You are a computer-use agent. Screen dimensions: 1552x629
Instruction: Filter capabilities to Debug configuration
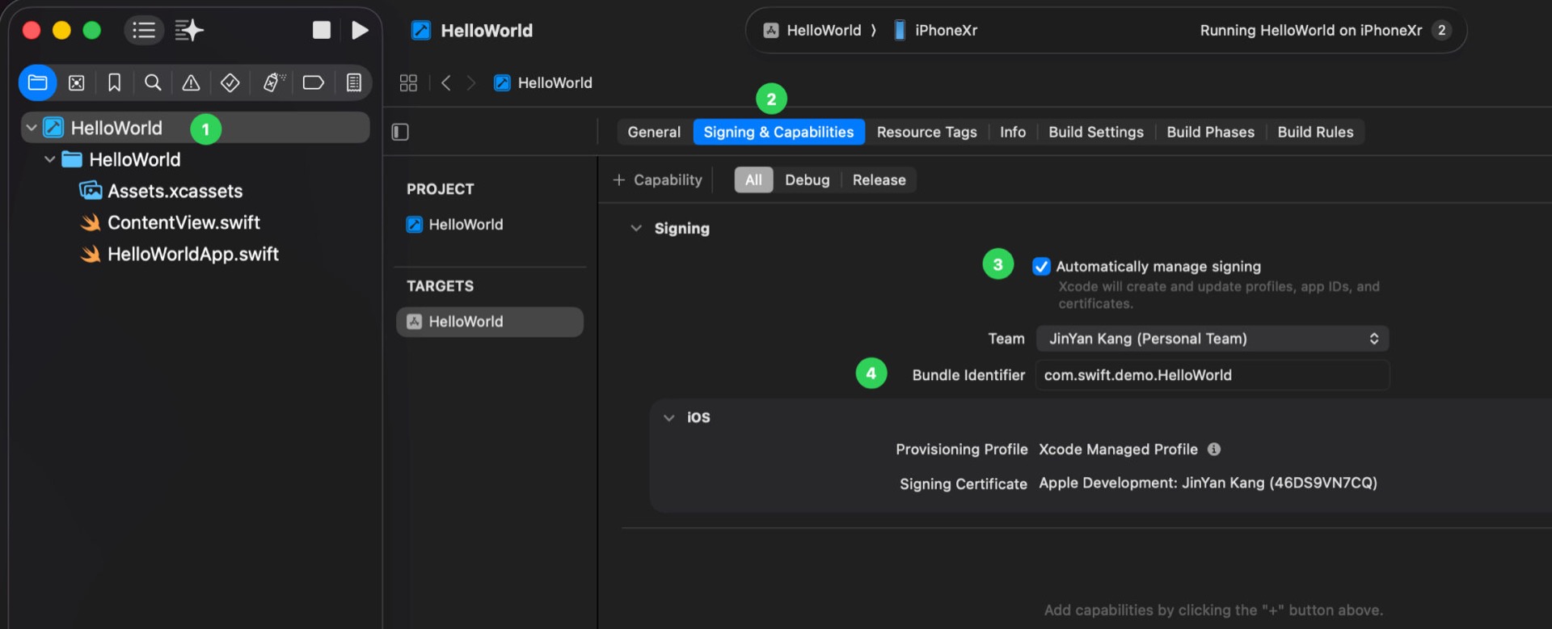[x=808, y=179]
